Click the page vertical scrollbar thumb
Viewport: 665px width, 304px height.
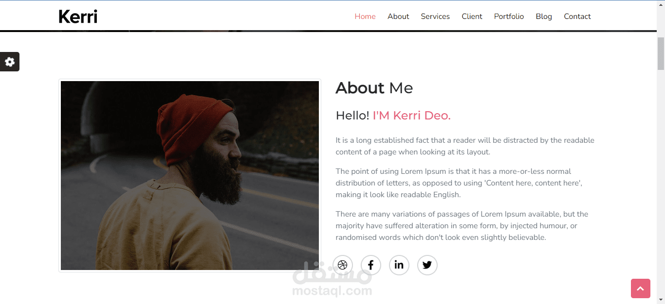[661, 53]
